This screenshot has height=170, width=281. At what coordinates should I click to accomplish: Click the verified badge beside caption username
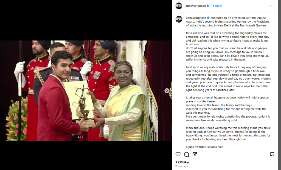[208, 18]
